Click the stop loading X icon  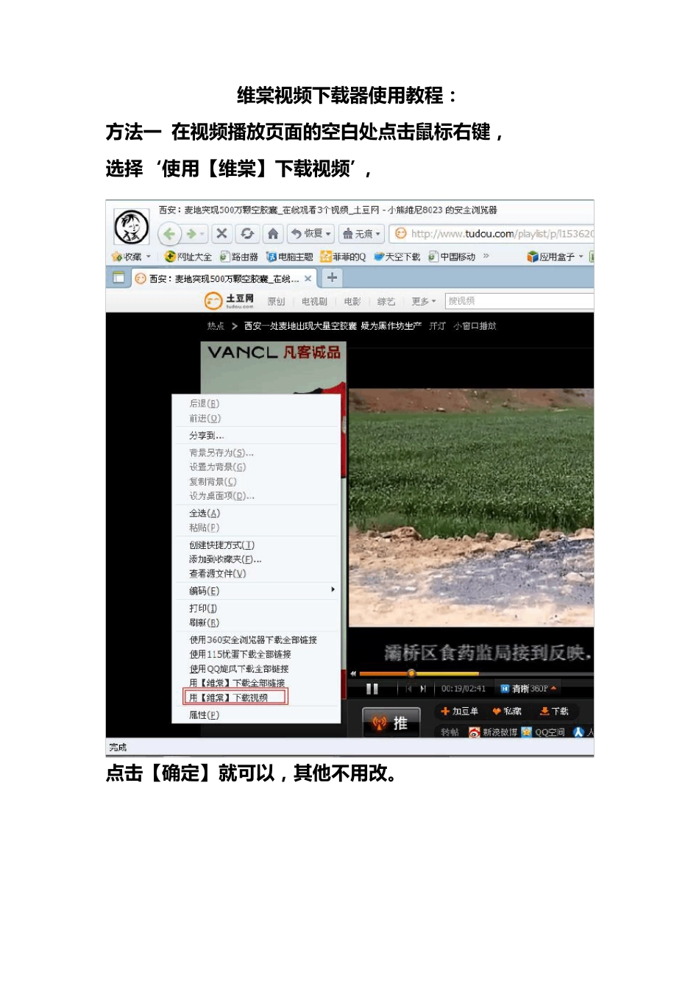[221, 234]
